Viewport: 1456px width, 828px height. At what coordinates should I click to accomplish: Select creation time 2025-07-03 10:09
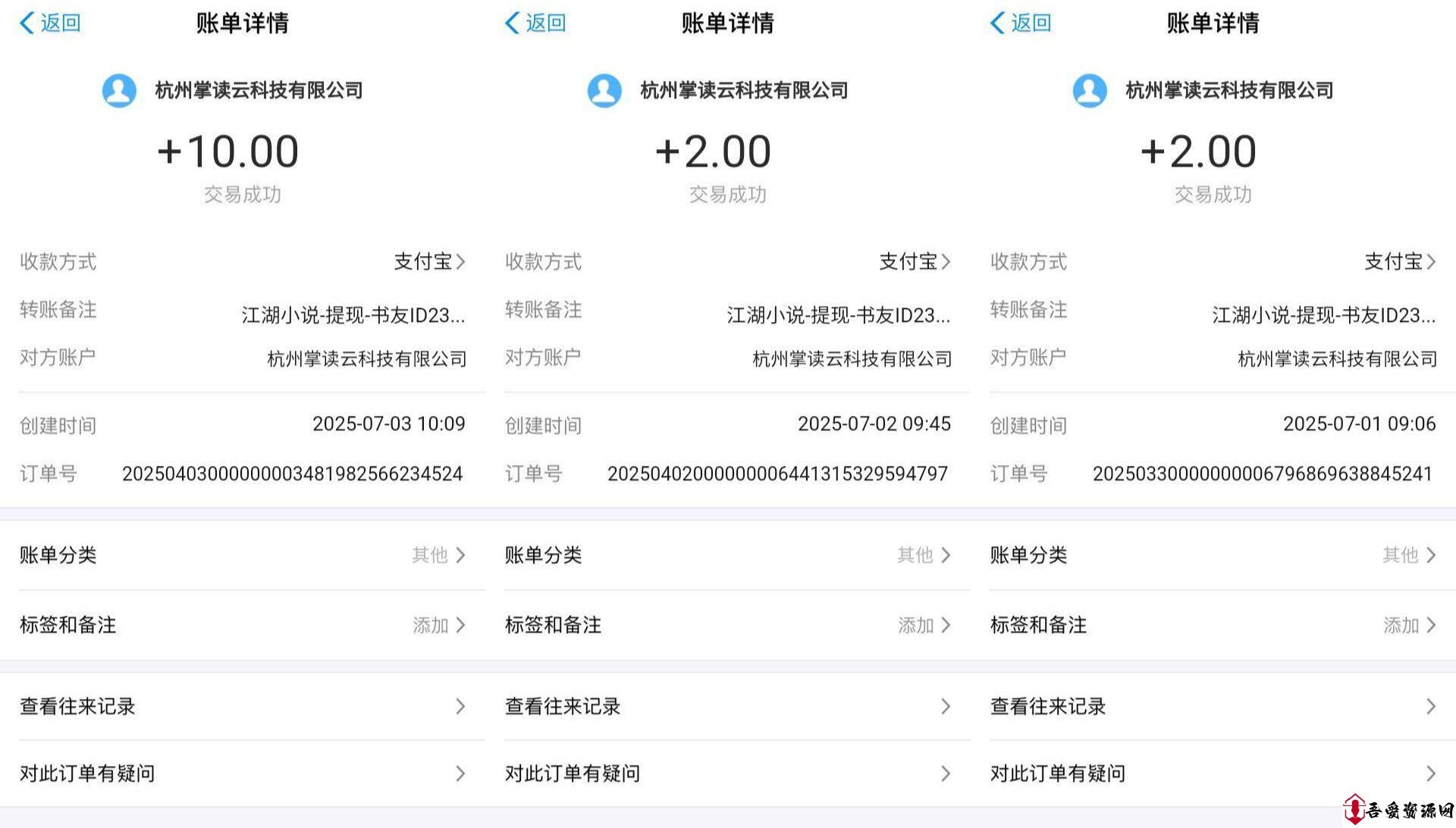point(389,423)
